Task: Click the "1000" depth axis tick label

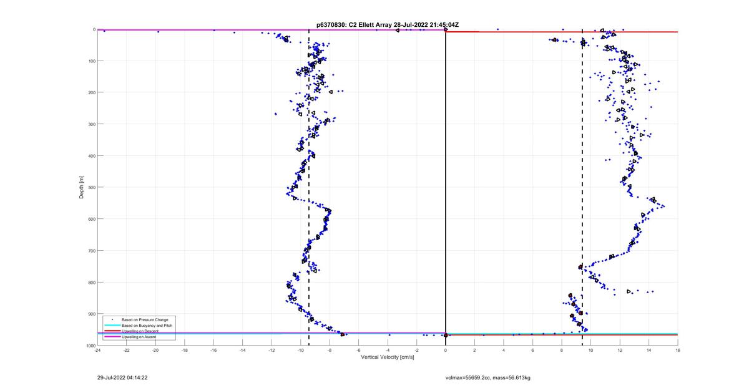Action: (90, 346)
